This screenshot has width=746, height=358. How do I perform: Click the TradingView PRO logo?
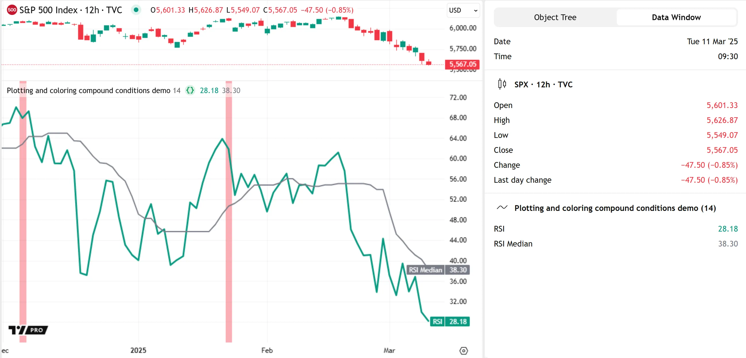tap(28, 330)
